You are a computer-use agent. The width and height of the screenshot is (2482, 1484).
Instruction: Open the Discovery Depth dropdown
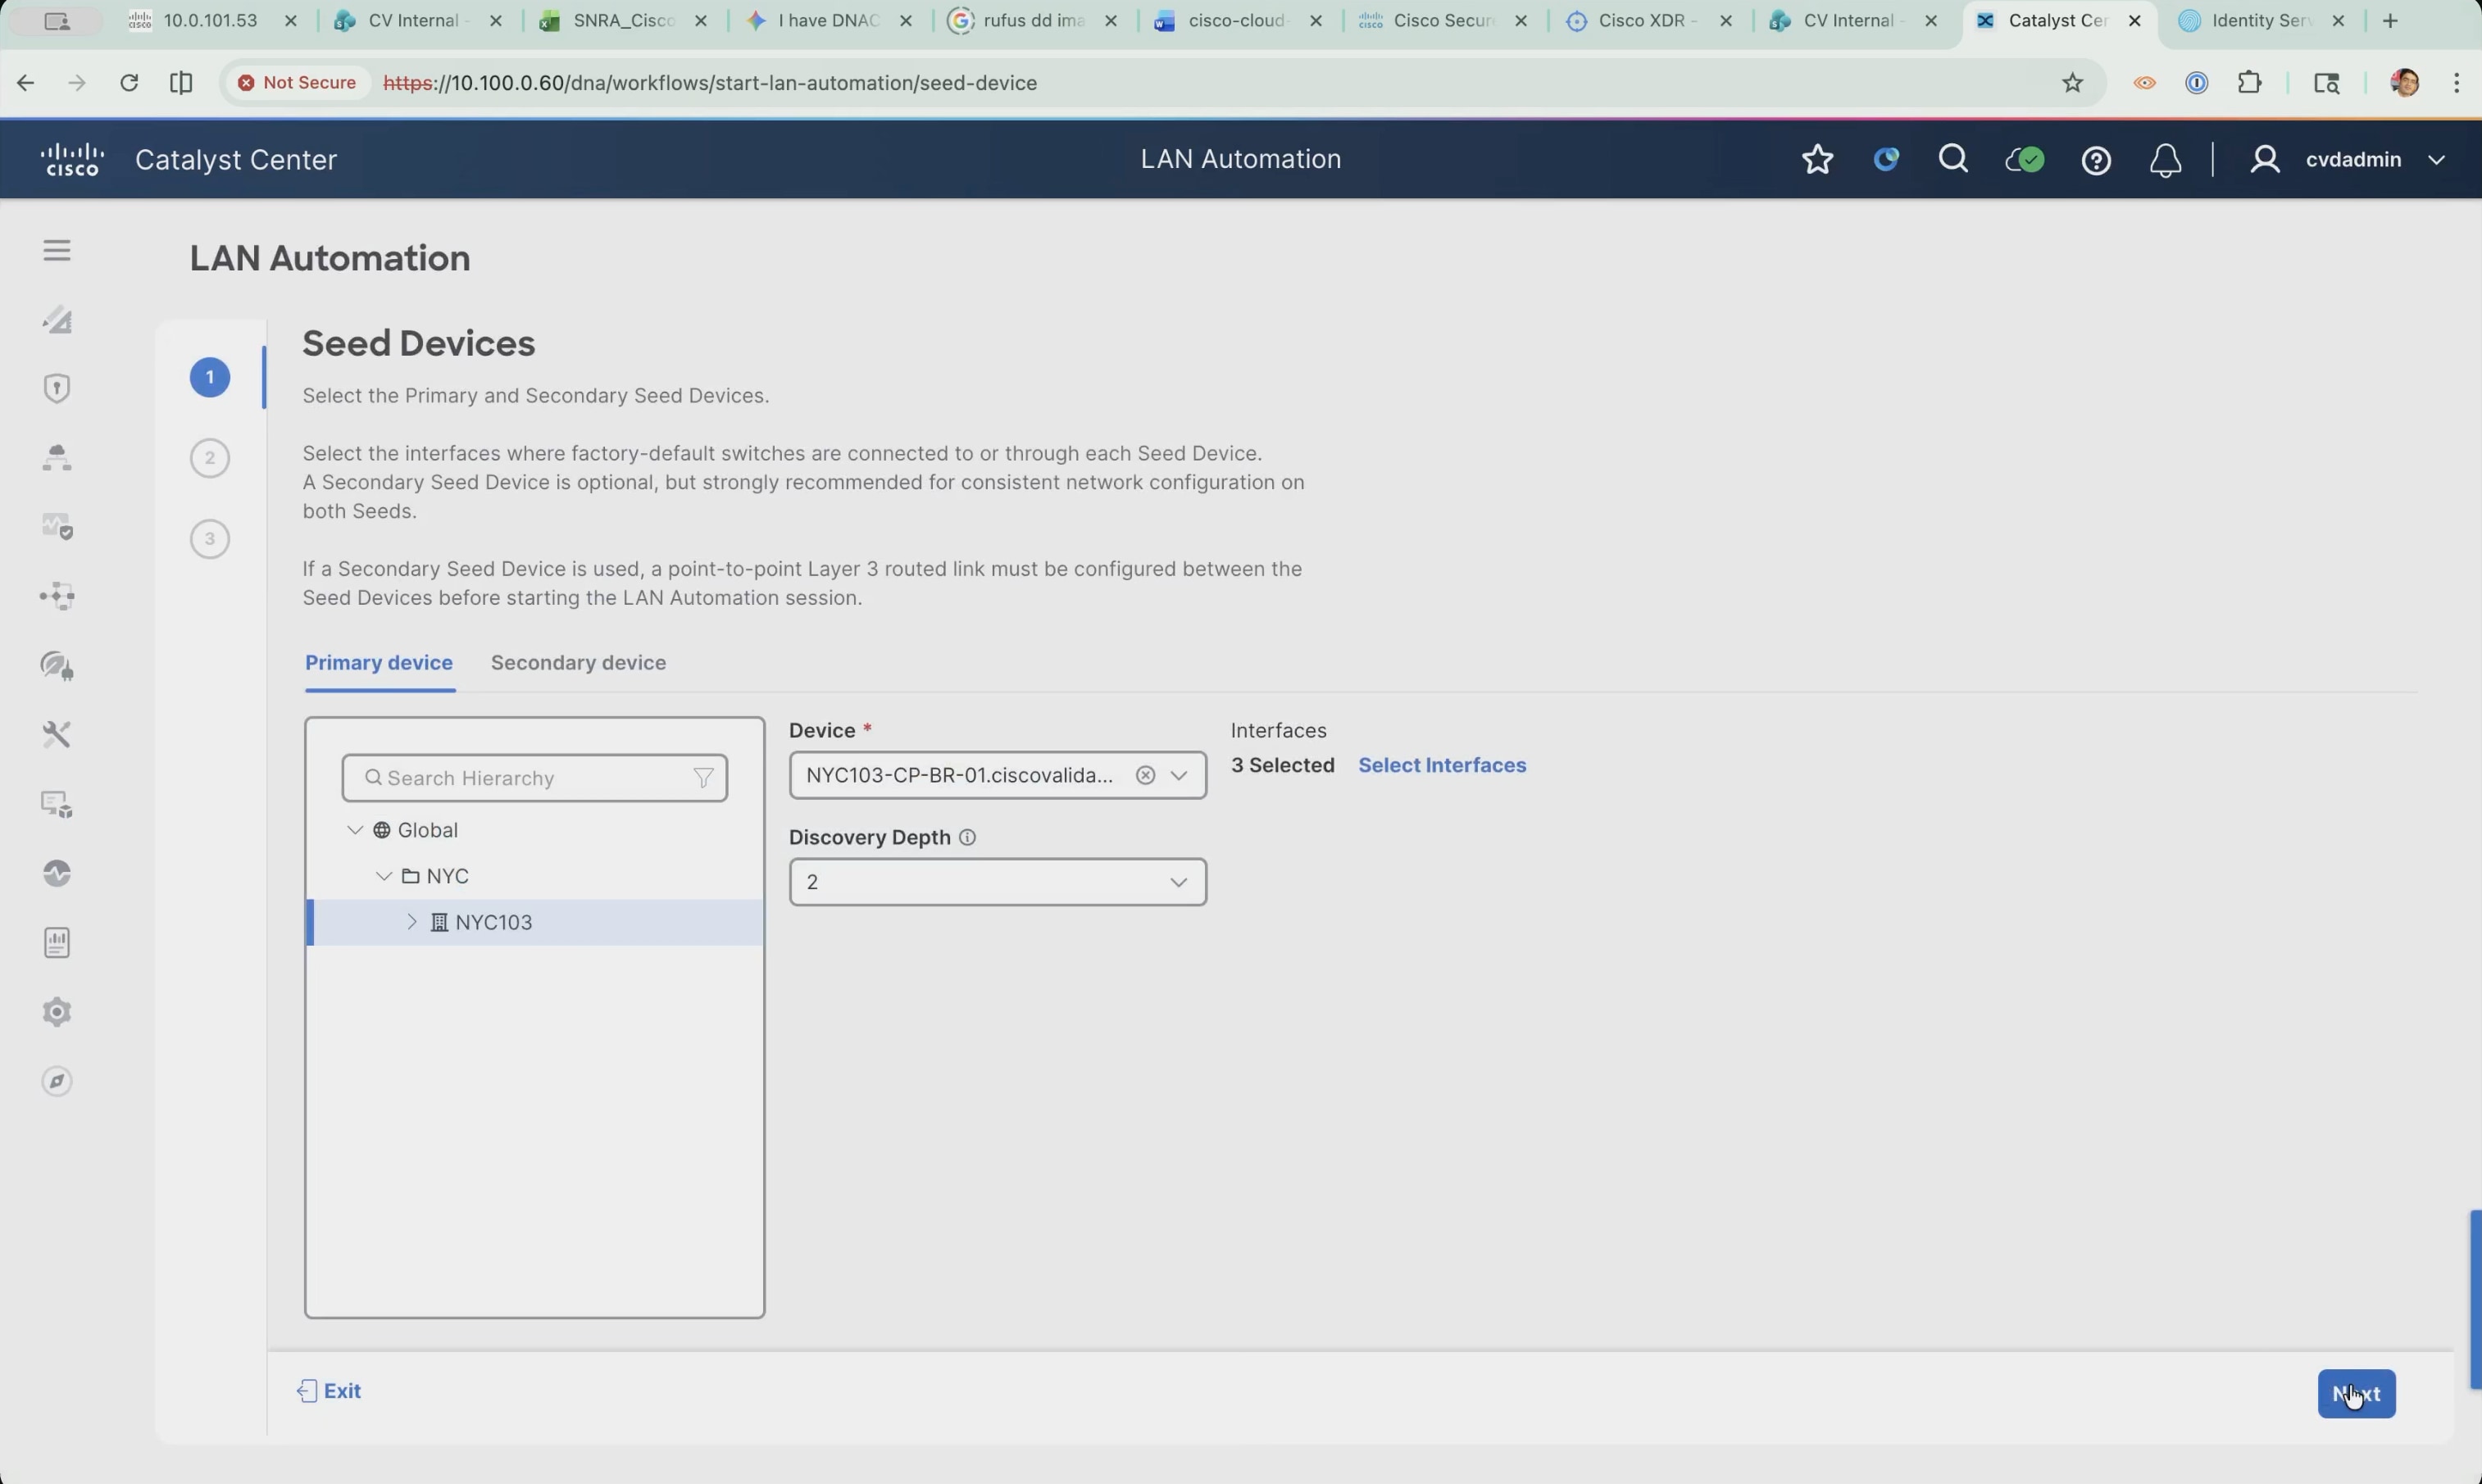click(x=997, y=882)
